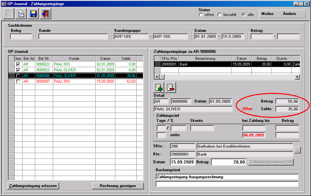311x196 pixels.
Task: Add payment entry with green plus icon
Action: tap(159, 87)
